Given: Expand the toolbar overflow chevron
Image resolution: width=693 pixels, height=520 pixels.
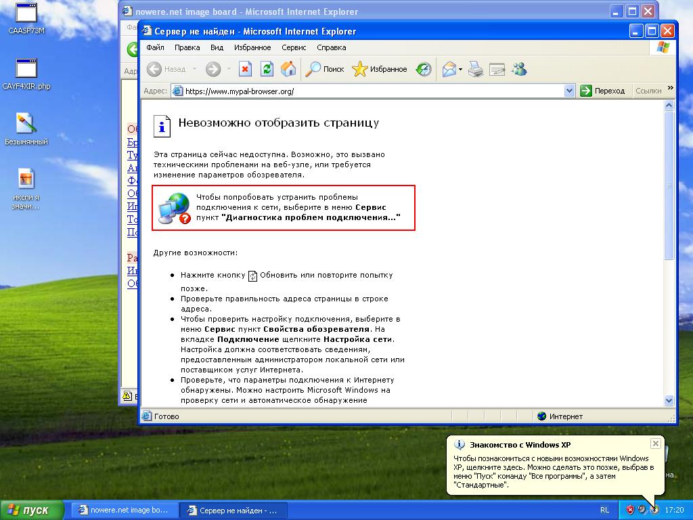Looking at the screenshot, I should coord(671,88).
